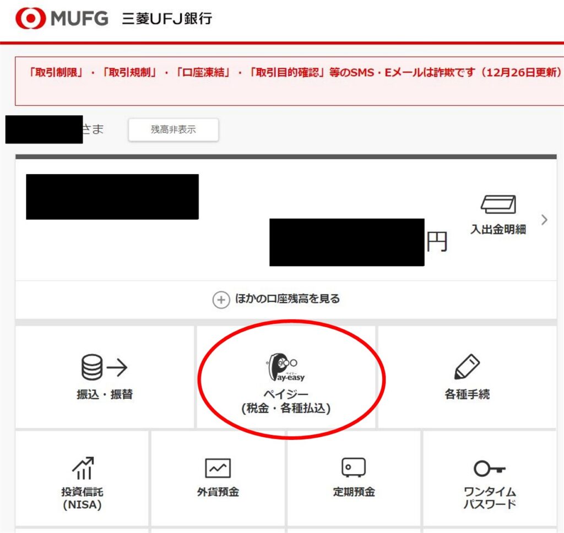Open ワンタイムパスワード menu label
564x533 pixels.
pos(490,498)
